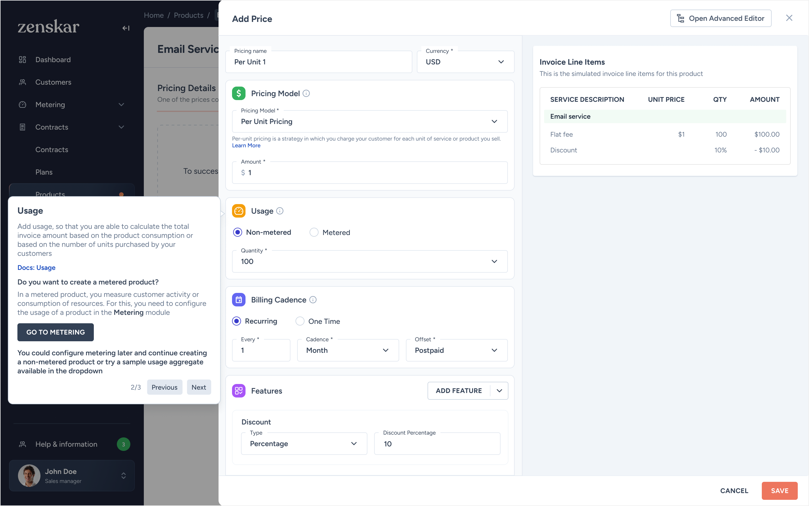
Task: Go to the Previous tour step
Action: tap(165, 387)
